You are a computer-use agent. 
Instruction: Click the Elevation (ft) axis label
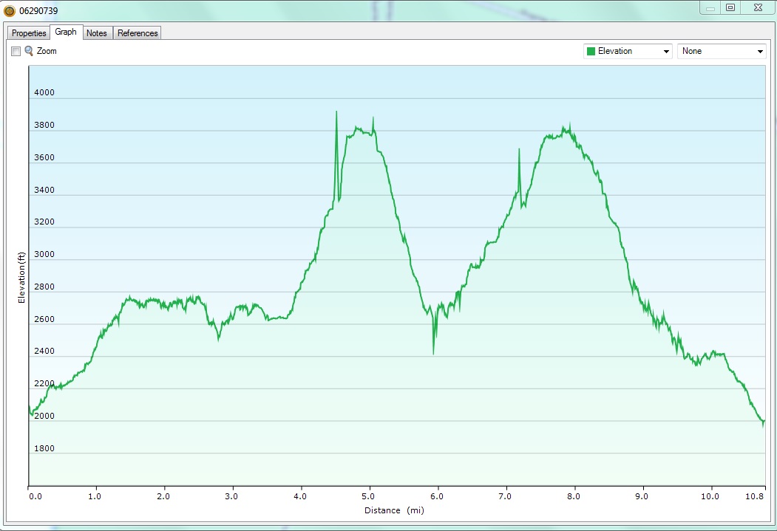coord(21,278)
